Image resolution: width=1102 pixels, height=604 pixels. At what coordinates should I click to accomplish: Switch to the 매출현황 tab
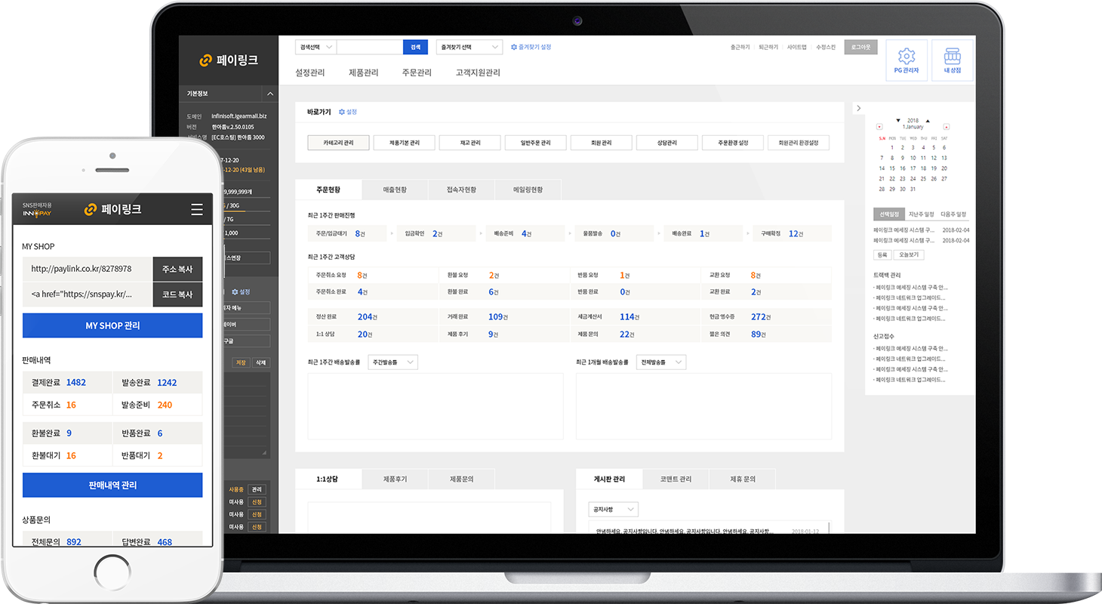coord(395,190)
